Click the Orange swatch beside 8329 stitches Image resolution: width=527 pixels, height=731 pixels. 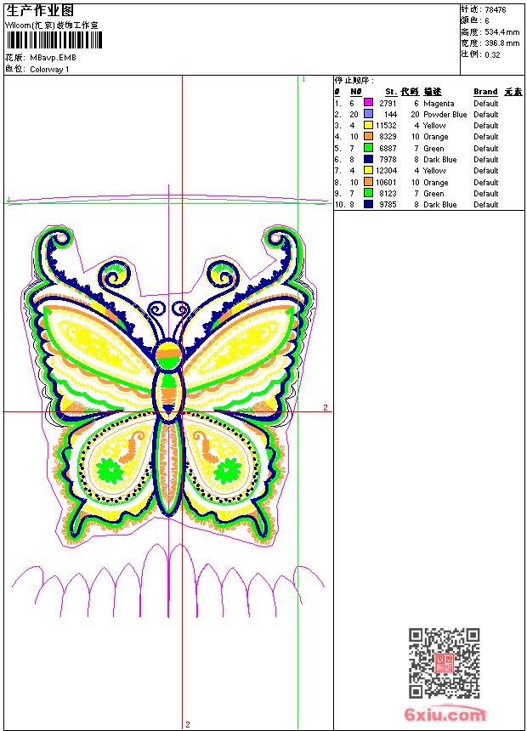[368, 136]
